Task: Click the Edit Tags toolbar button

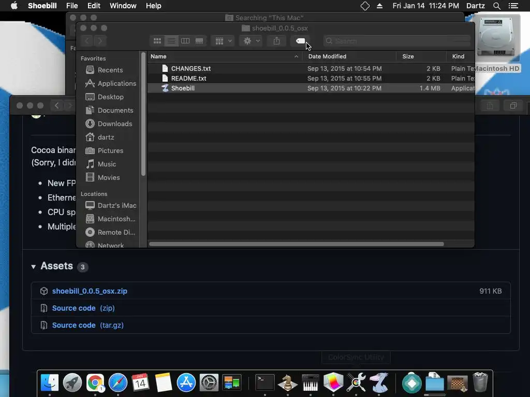Action: coord(300,41)
